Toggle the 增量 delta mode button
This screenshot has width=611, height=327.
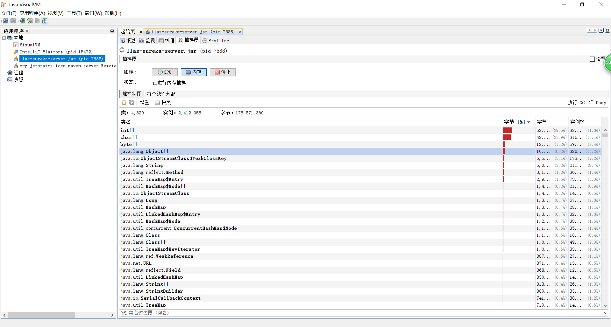click(145, 103)
